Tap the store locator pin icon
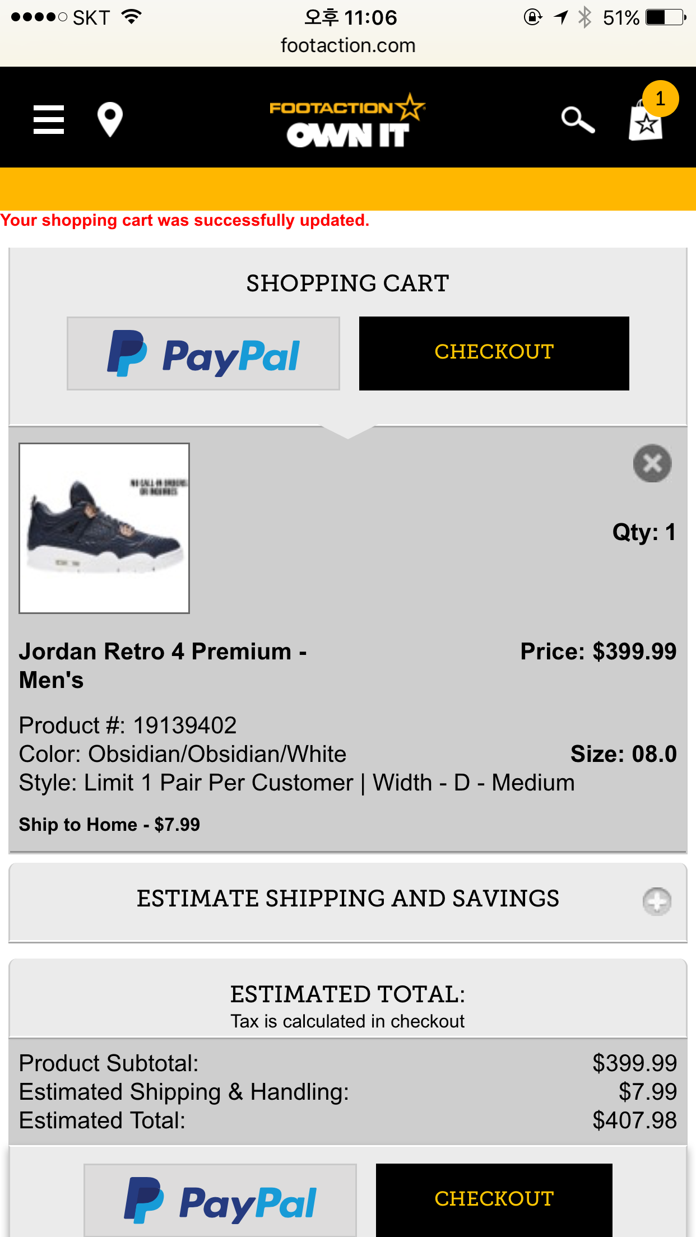The height and width of the screenshot is (1237, 696). click(110, 119)
